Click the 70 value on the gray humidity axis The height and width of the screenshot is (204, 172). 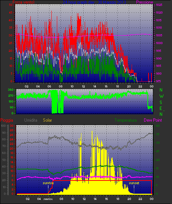coord(4,146)
